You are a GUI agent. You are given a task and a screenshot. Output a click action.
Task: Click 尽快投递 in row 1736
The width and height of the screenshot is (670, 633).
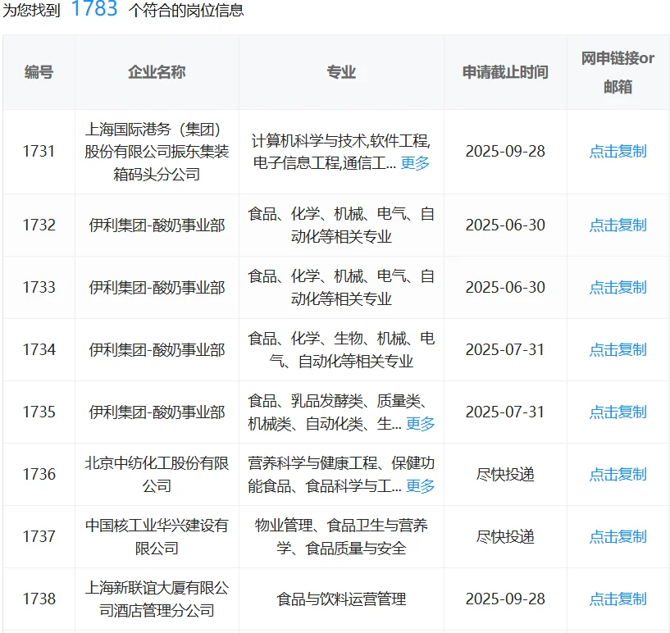click(505, 475)
